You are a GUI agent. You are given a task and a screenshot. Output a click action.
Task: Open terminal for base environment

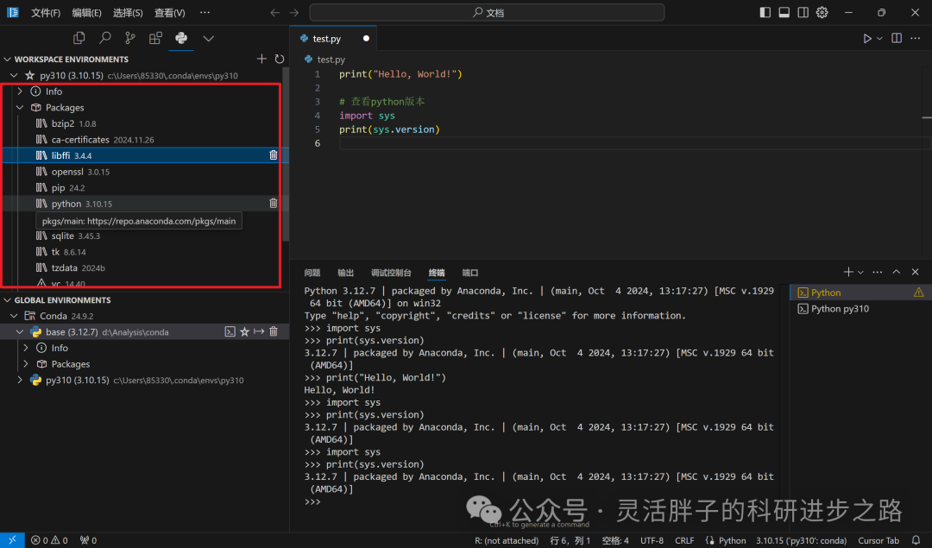230,331
